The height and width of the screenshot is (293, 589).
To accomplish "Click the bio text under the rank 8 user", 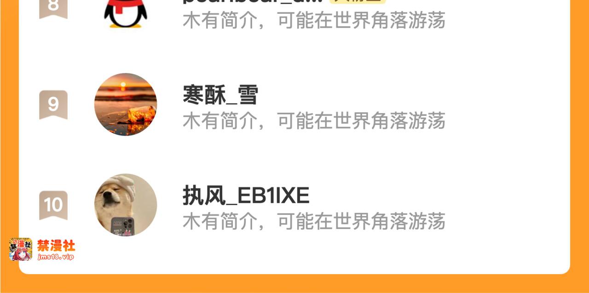I will [x=314, y=21].
